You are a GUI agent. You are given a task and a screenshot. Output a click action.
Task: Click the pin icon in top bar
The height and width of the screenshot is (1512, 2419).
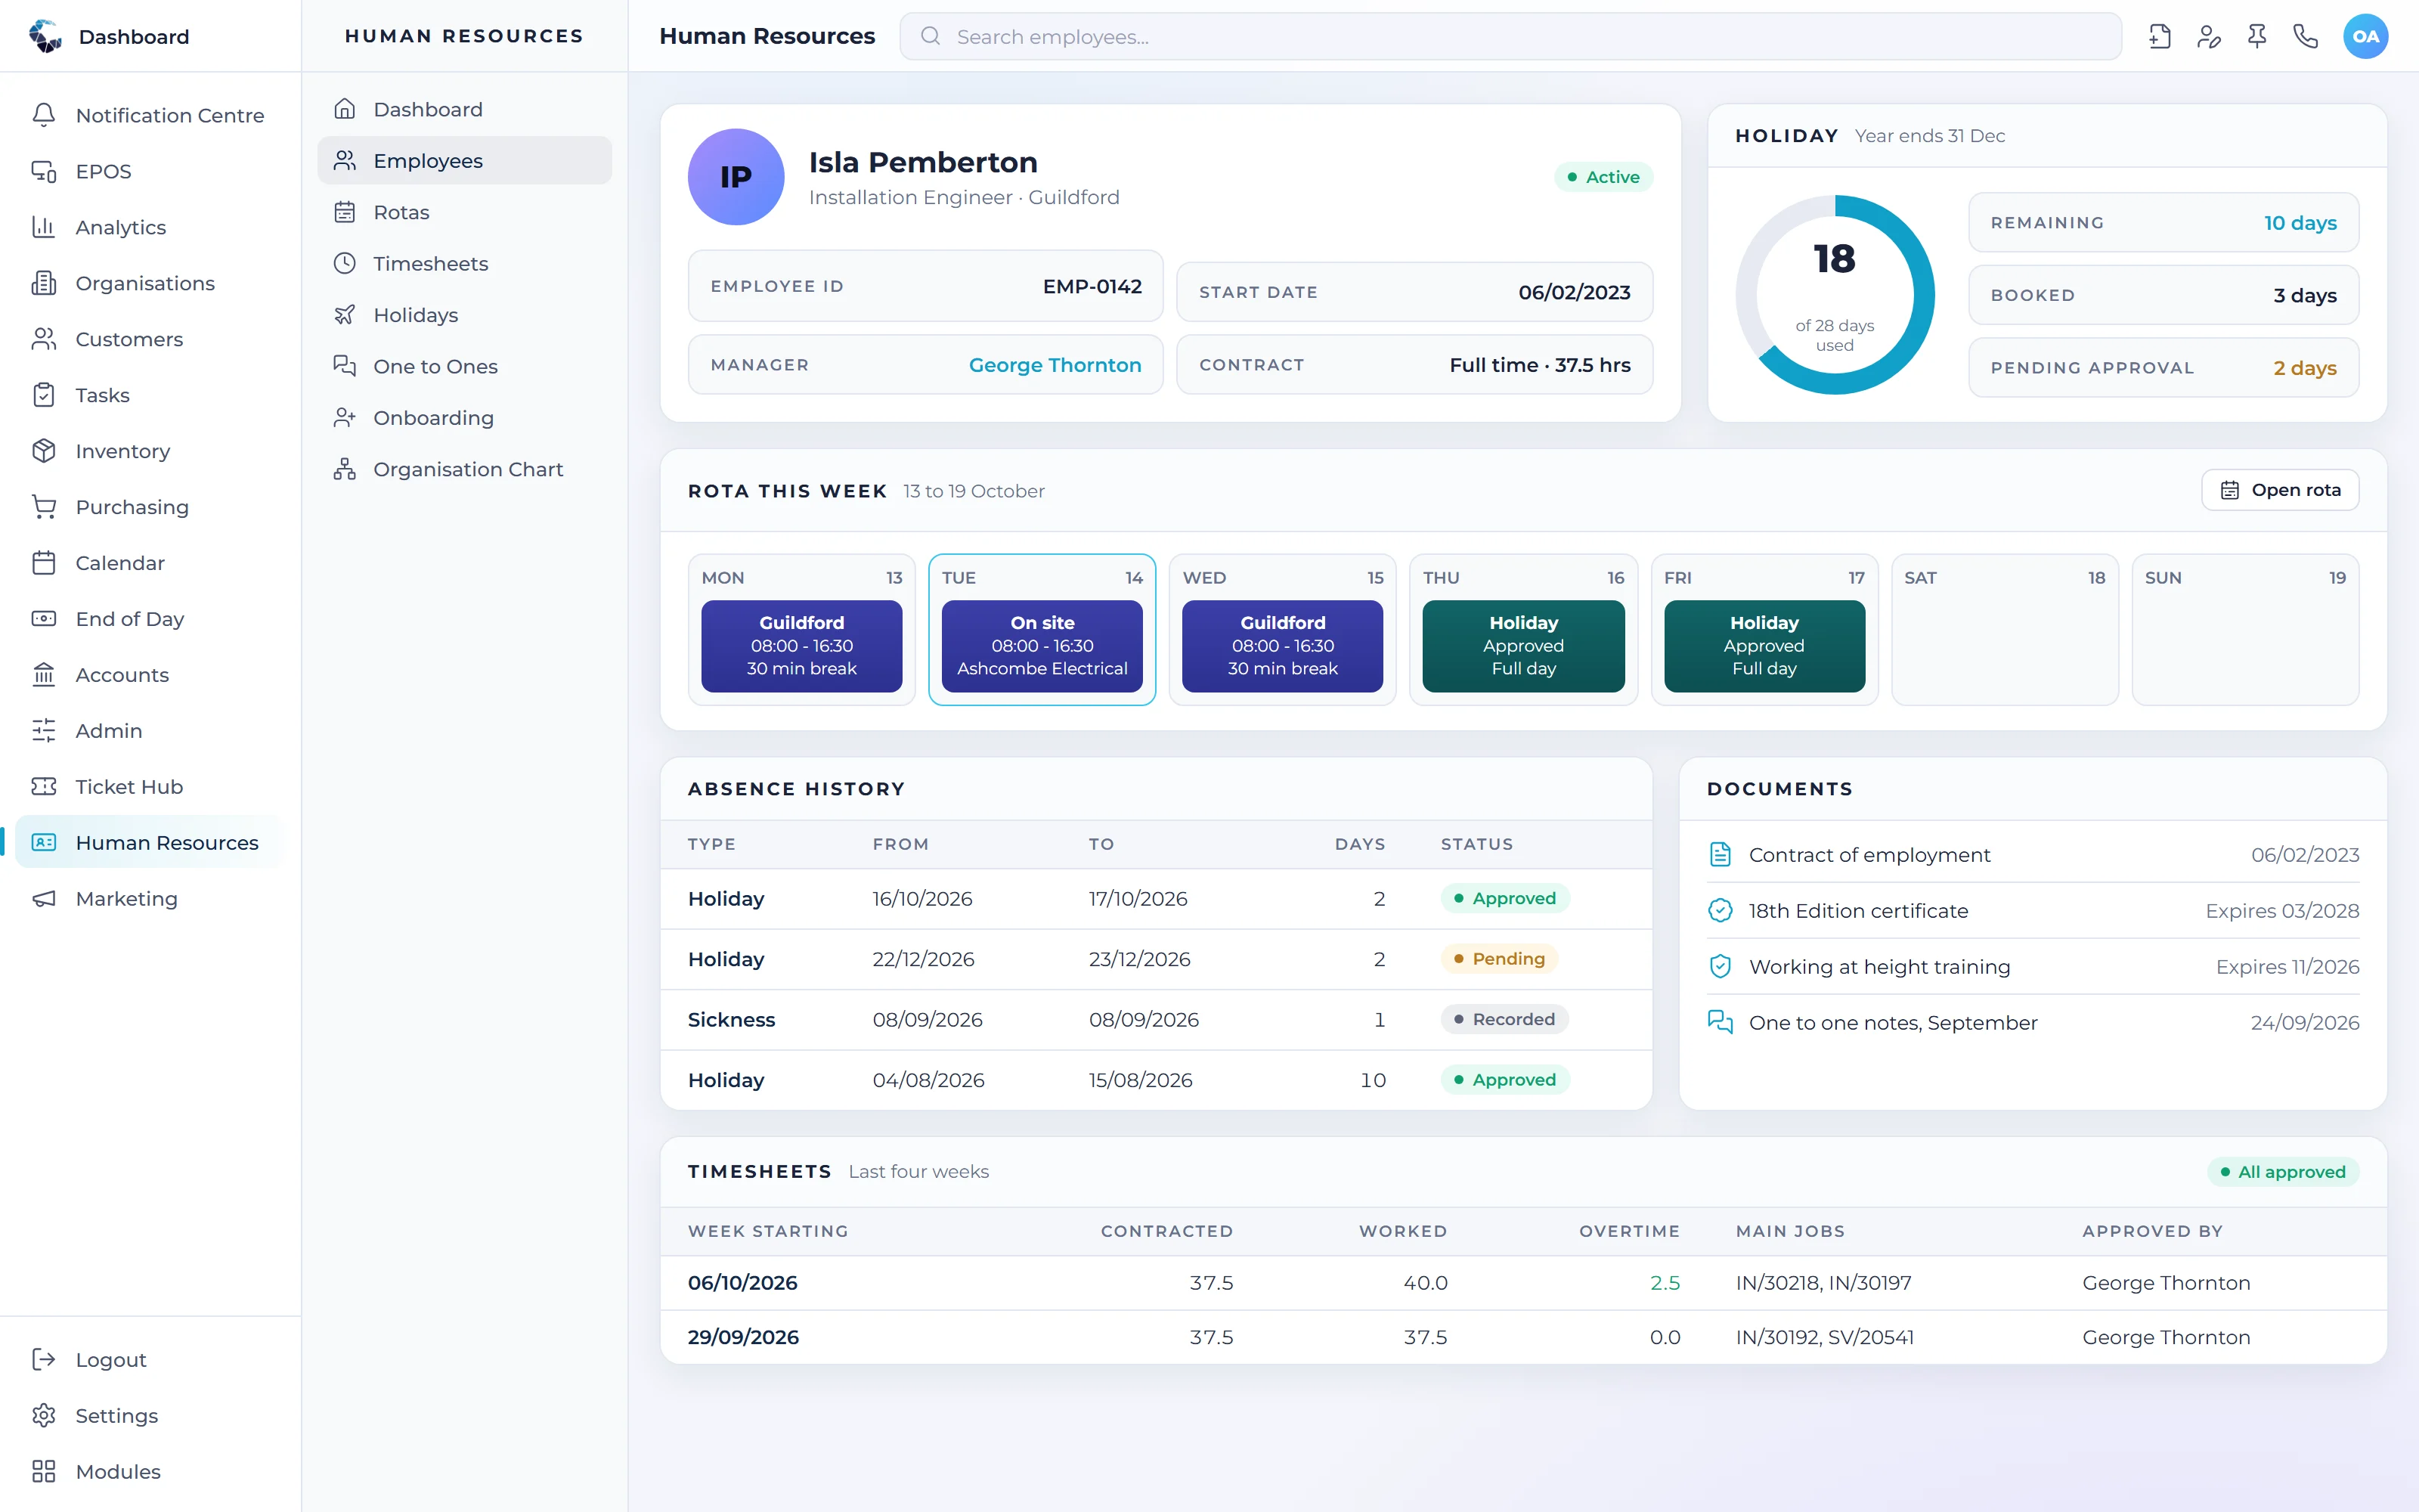pos(2257,37)
